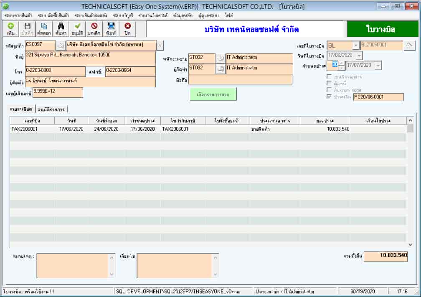This screenshot has width=421, height=297.
Task: Click the ปิด (Close) red X toolbar icon
Action: point(127,29)
